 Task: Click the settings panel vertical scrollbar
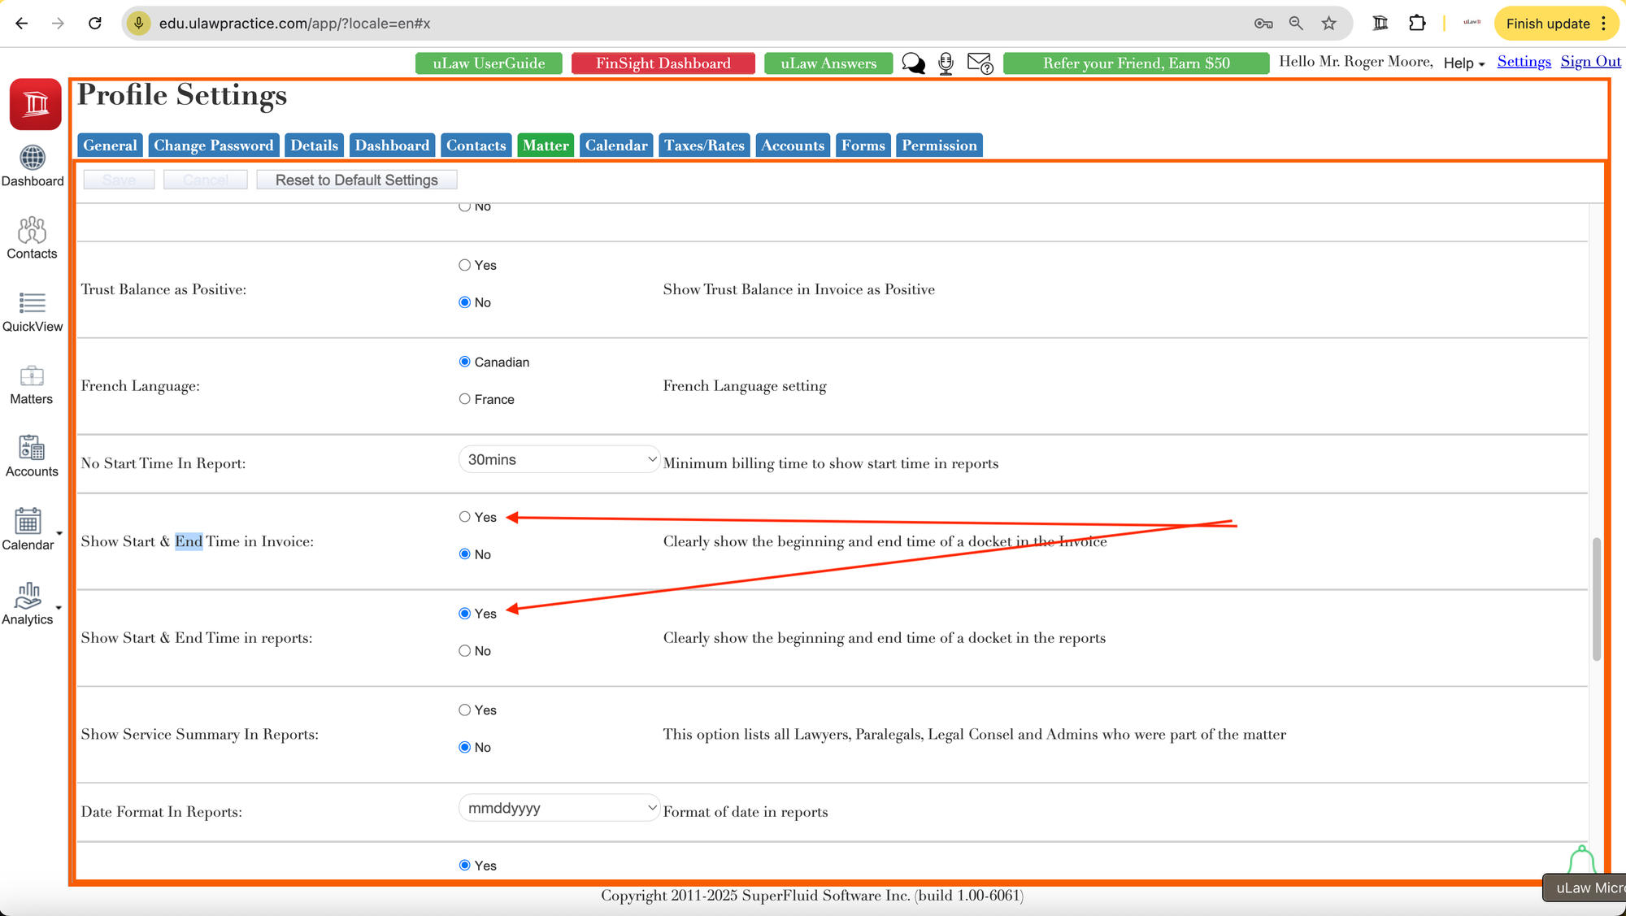[1596, 598]
